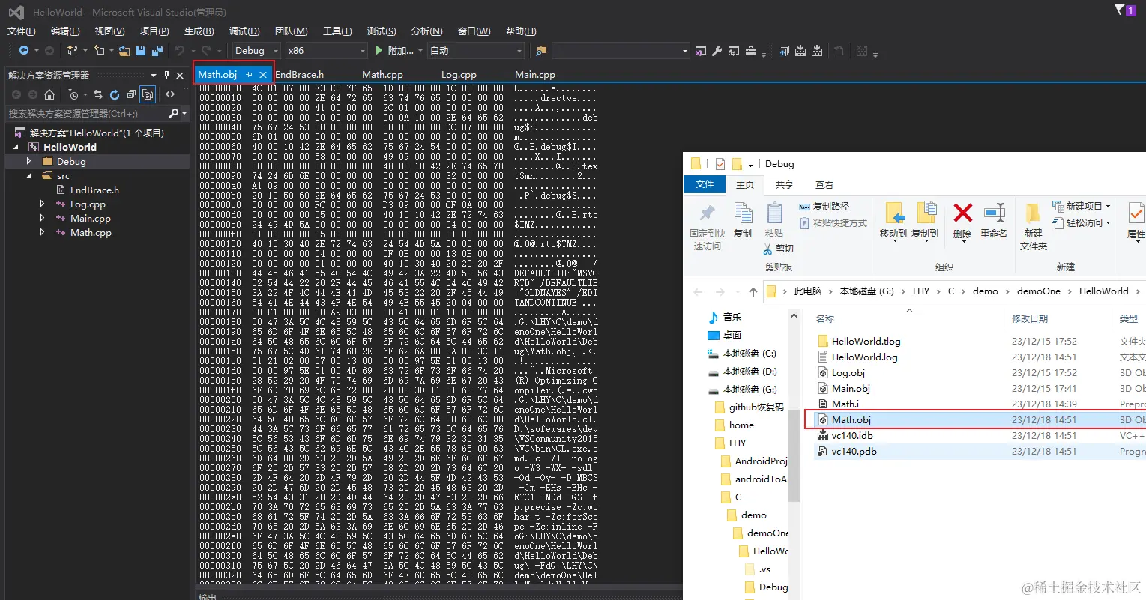This screenshot has height=600, width=1146.
Task: Click the Sync with Active Document icon
Action: tap(98, 94)
